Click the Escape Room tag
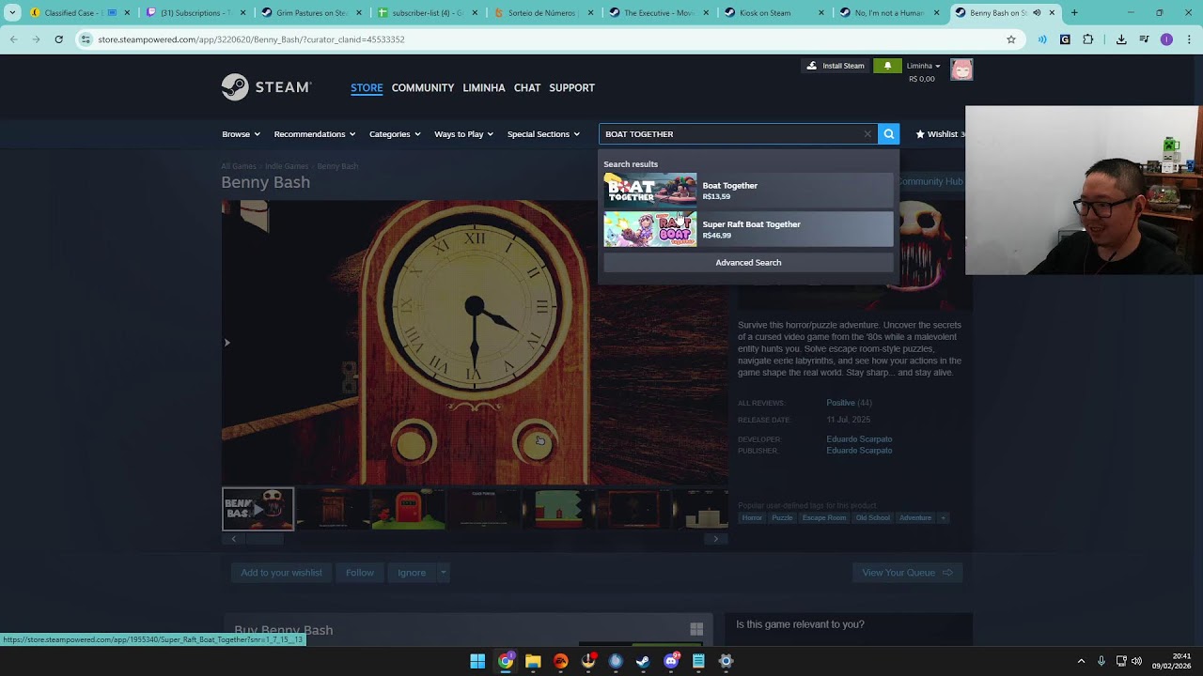Viewport: 1203px width, 676px height. coord(824,517)
